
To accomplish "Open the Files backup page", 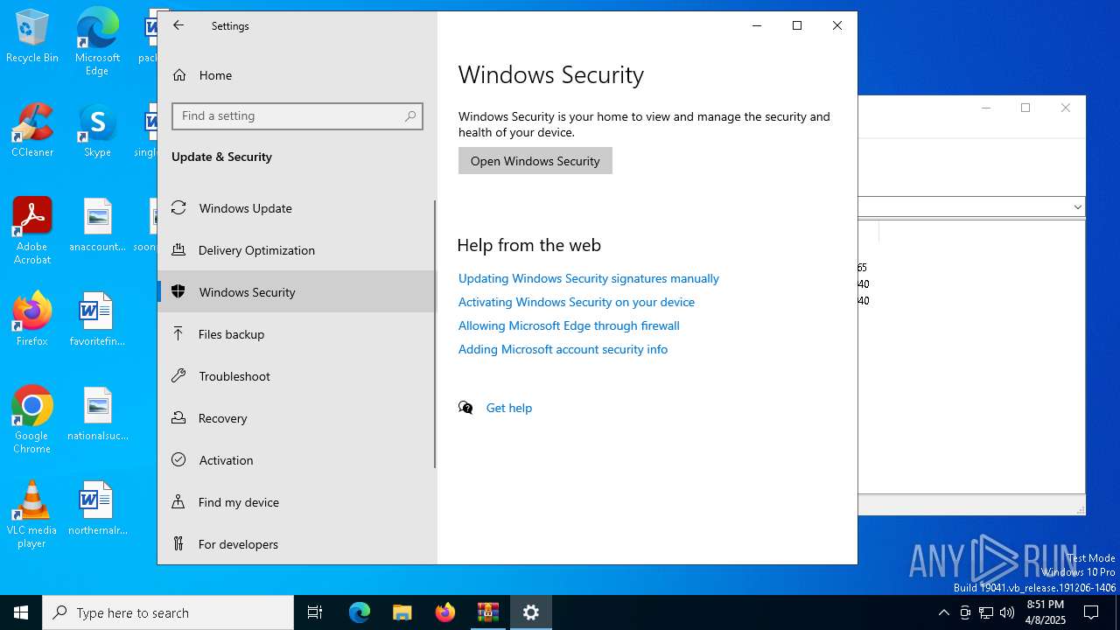I will click(297, 334).
